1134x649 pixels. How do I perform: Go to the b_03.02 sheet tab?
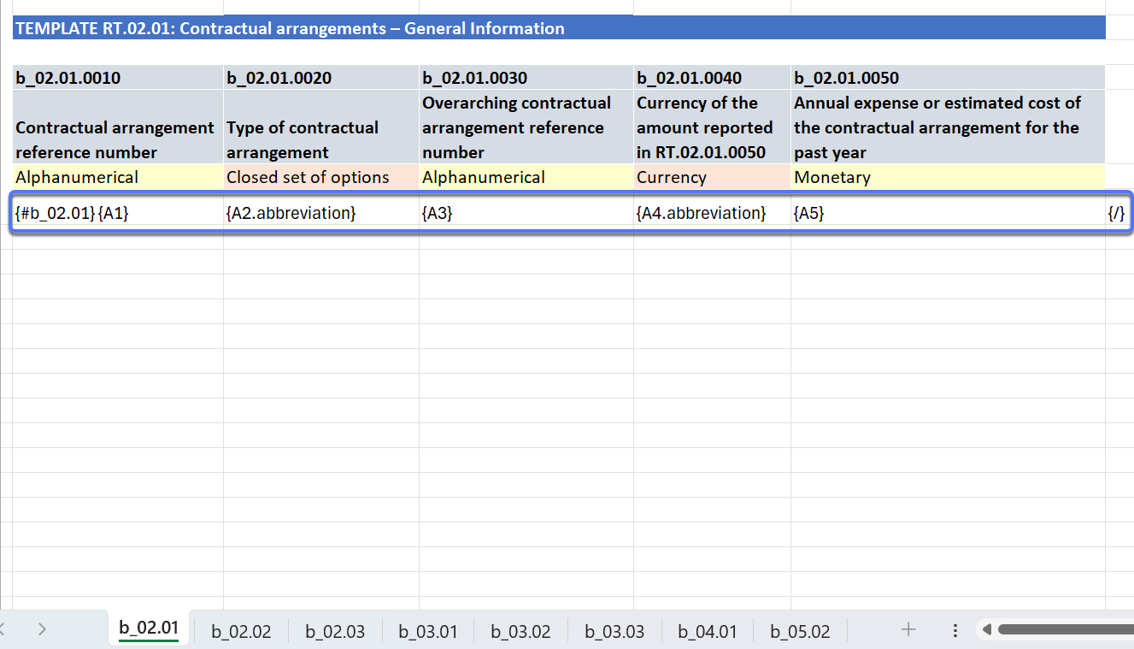coord(520,632)
